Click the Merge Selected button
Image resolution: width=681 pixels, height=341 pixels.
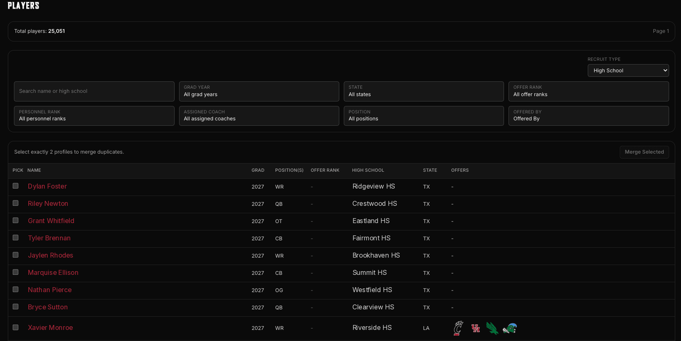(x=644, y=152)
